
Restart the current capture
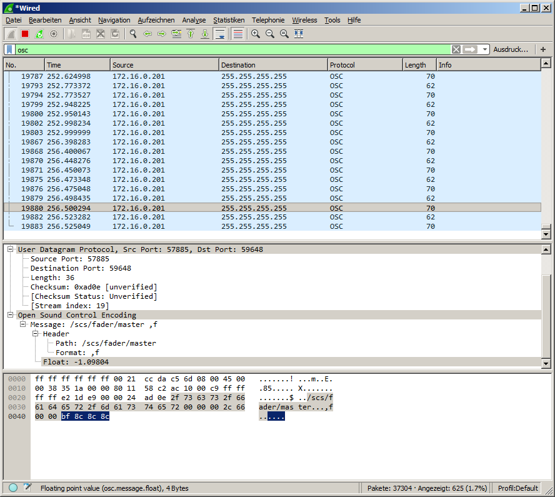(x=39, y=34)
